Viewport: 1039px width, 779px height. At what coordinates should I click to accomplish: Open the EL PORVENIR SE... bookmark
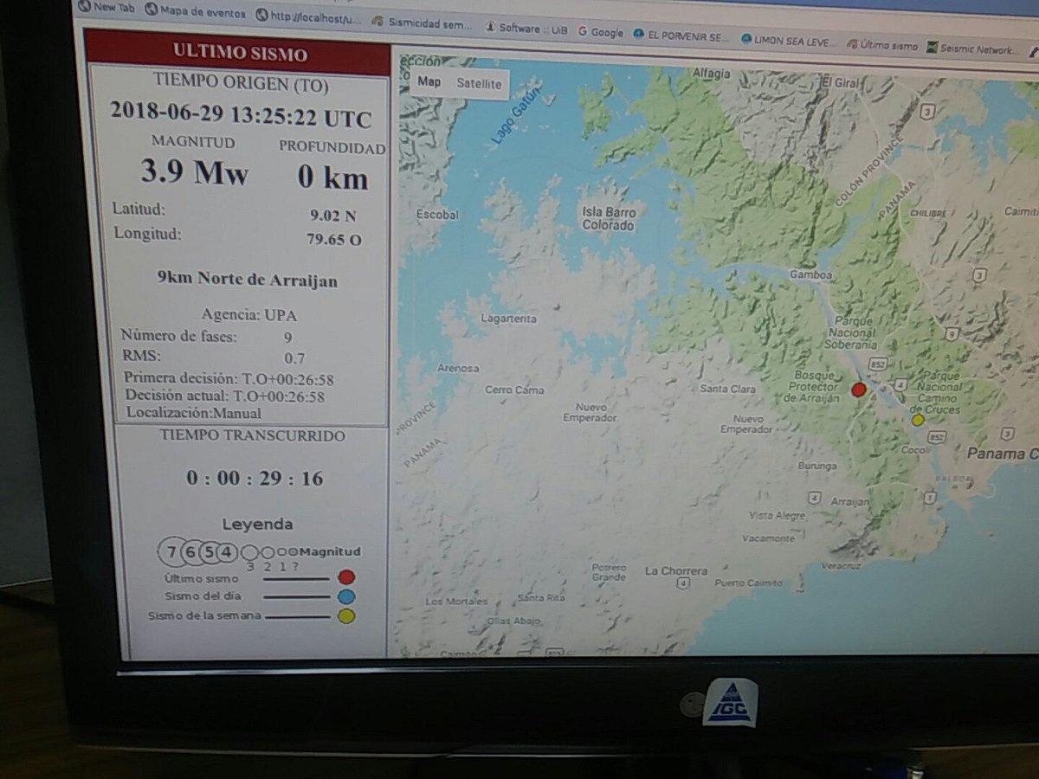[x=681, y=35]
